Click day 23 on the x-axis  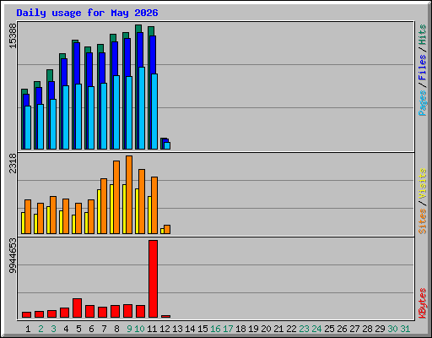pyautogui.click(x=304, y=329)
